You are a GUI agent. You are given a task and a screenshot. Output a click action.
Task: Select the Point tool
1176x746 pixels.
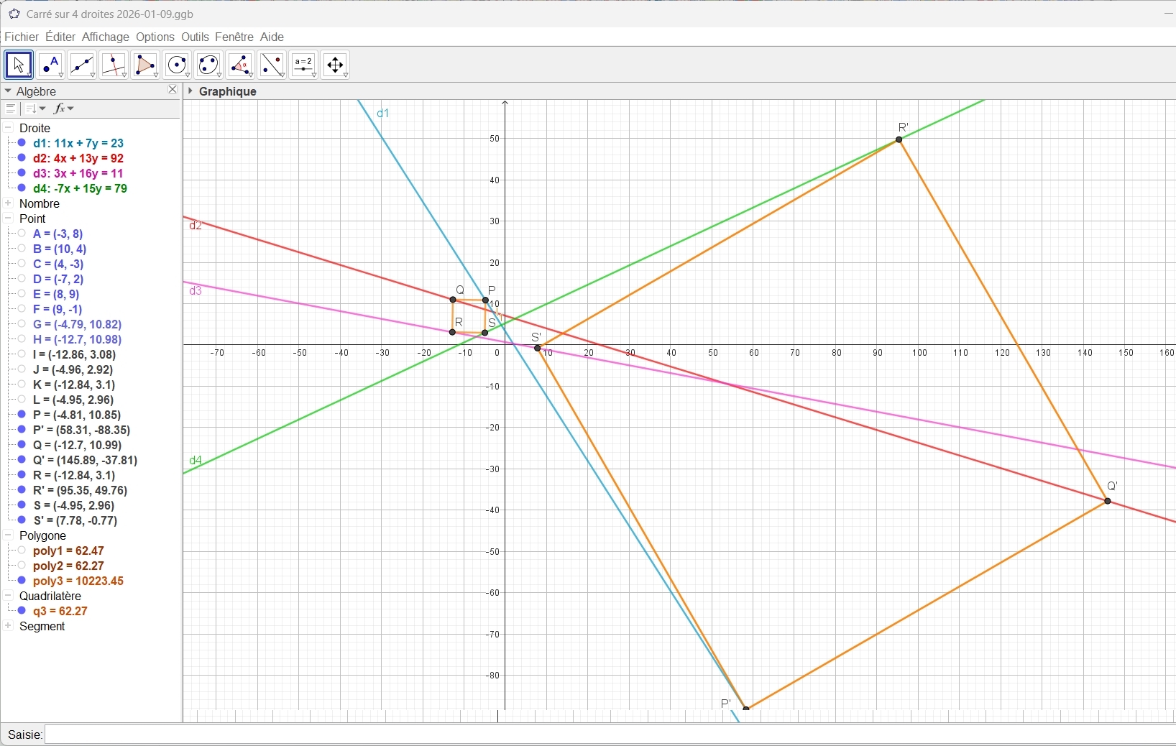click(51, 65)
